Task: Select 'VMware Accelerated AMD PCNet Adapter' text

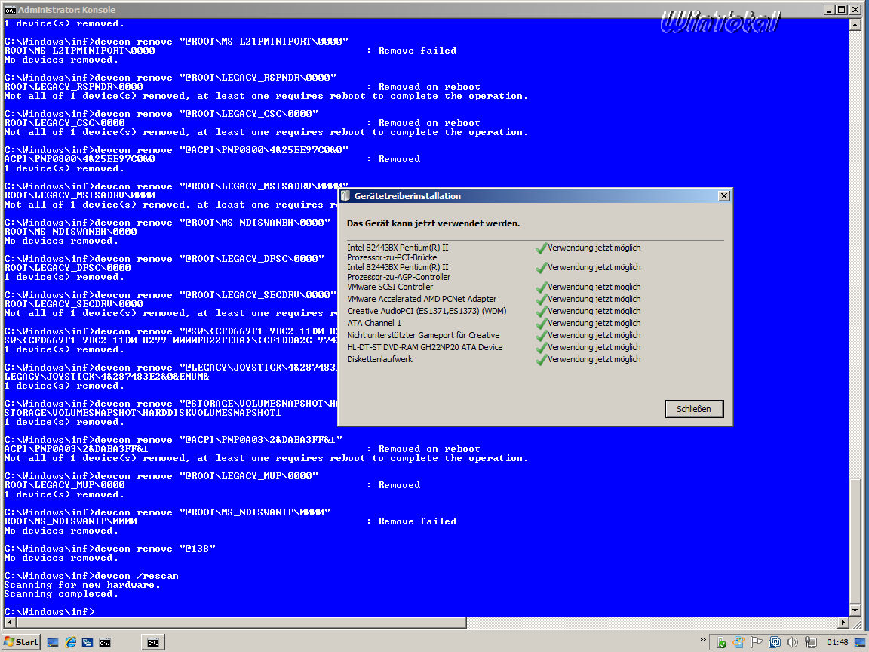Action: pos(422,300)
